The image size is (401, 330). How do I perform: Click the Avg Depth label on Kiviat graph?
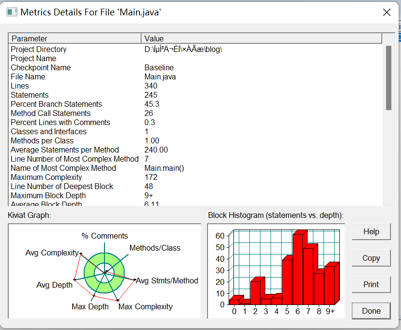click(54, 285)
